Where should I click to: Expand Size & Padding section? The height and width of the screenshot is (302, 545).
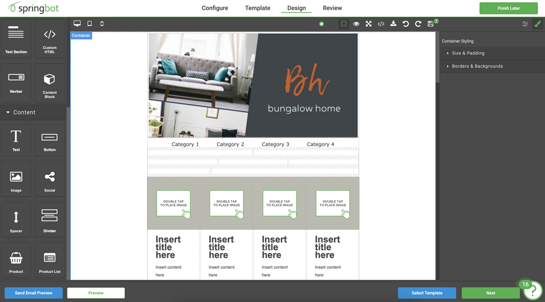coord(468,53)
